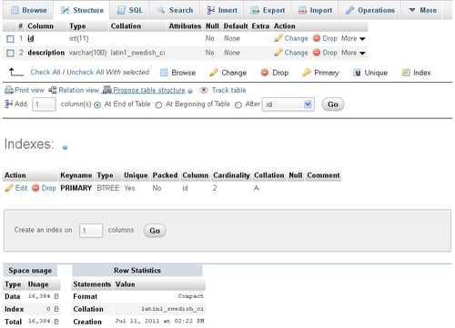
Task: Click the red Drop icon for description column
Action: pos(317,53)
